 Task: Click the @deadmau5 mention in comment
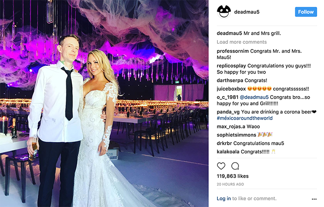point(254,97)
